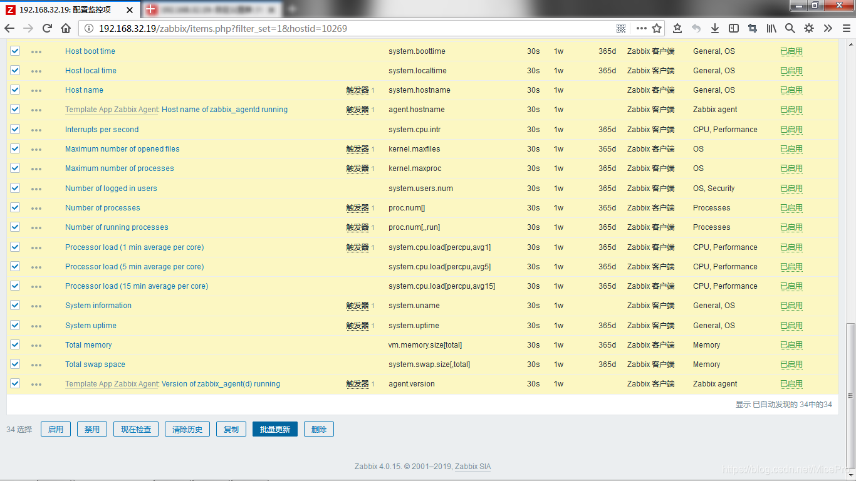Go back using browser back arrow

[x=9, y=28]
